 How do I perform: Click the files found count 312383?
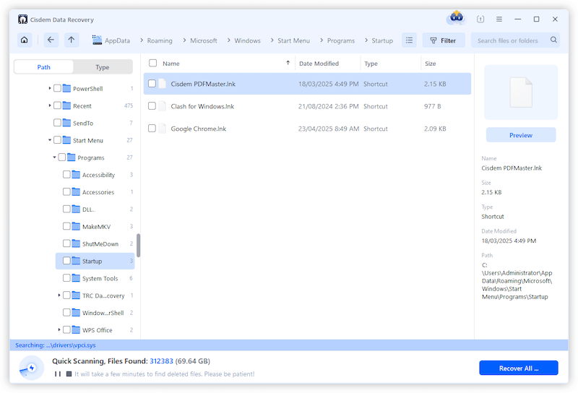(x=161, y=361)
